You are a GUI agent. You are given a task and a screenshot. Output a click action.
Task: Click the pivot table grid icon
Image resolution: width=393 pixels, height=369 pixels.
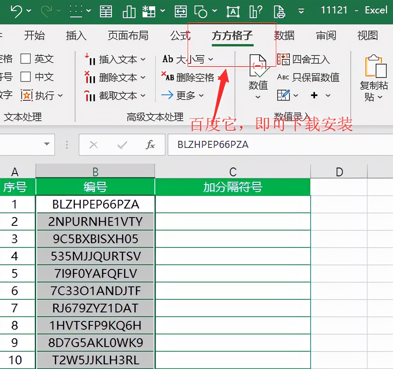pyautogui.click(x=149, y=11)
